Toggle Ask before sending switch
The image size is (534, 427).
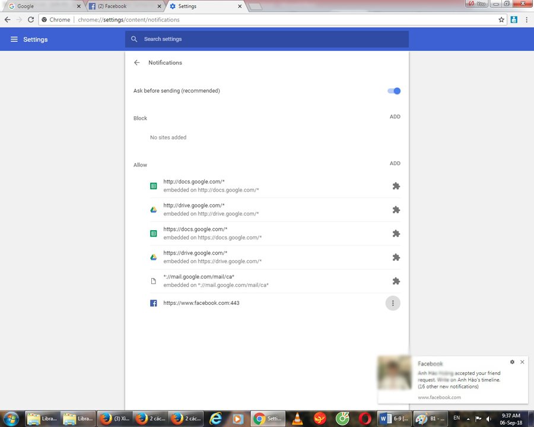394,91
